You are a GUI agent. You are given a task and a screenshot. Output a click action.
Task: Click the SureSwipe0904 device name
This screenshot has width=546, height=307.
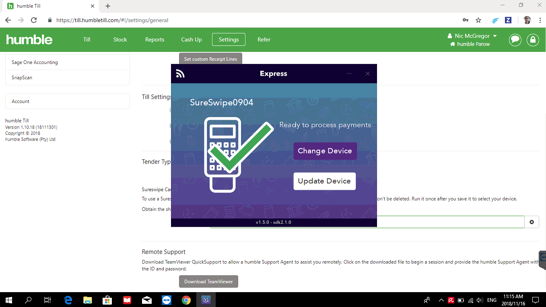(x=222, y=102)
